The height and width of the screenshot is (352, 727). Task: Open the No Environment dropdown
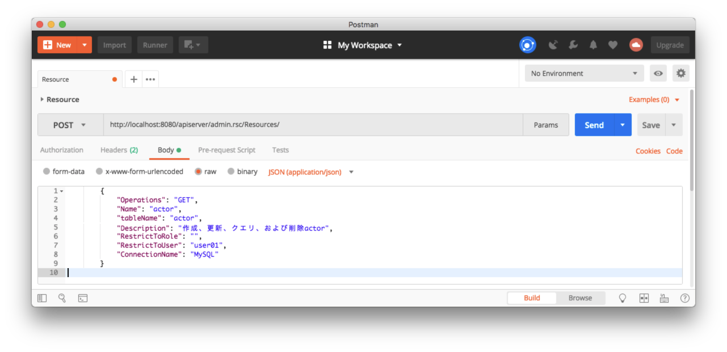coord(584,74)
